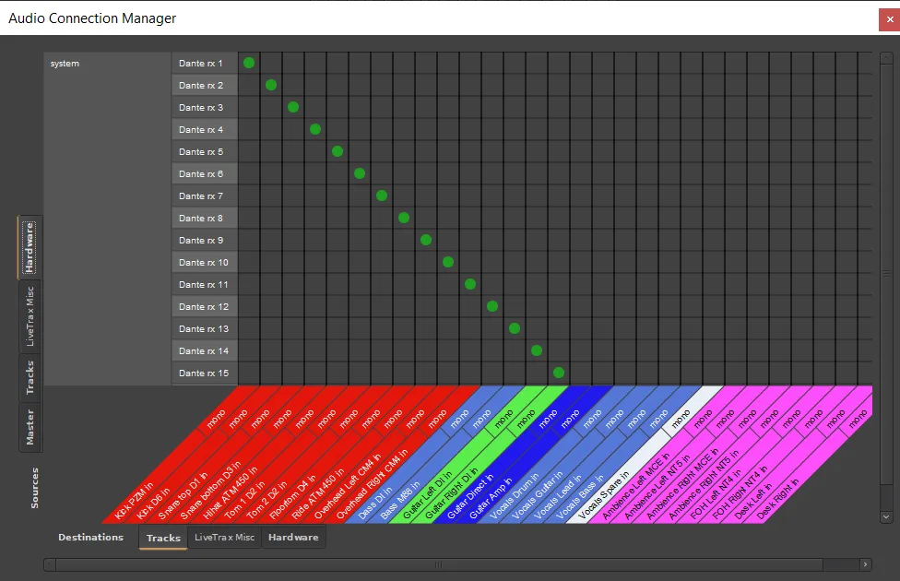900x581 pixels.
Task: Open the Tracks destinations tab
Action: [163, 538]
